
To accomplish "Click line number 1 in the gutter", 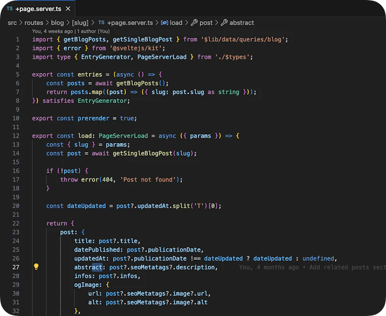I will 17,40.
